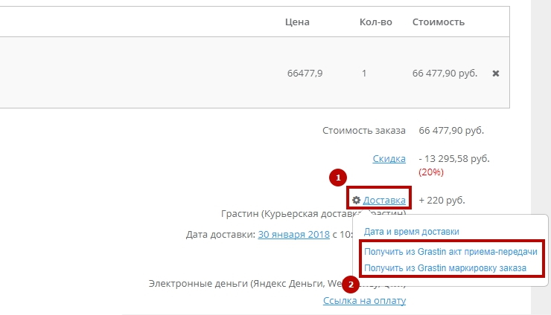Click the red annotation marker 1
The height and width of the screenshot is (315, 551).
click(339, 178)
